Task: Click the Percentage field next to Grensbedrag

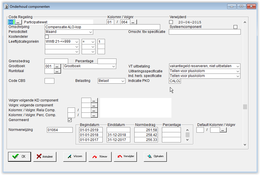Action: tap(107, 61)
